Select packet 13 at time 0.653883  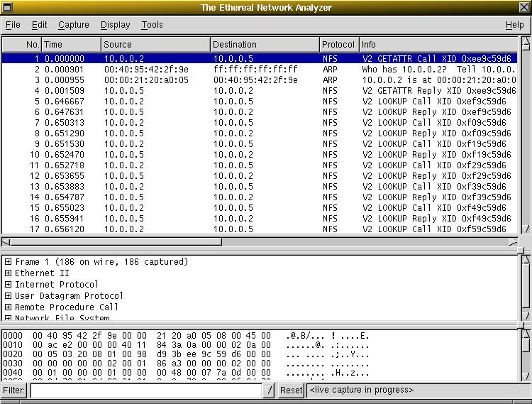pos(260,187)
